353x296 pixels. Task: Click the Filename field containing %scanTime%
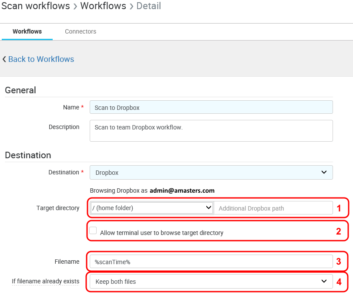[211, 262]
